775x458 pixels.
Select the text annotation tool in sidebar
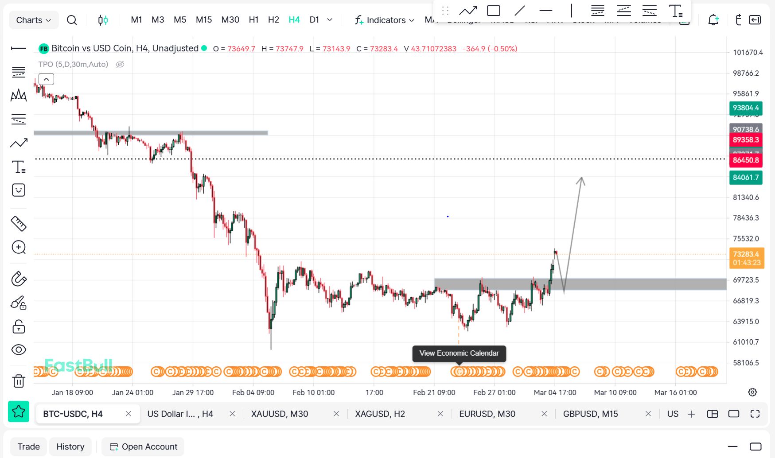coord(19,167)
